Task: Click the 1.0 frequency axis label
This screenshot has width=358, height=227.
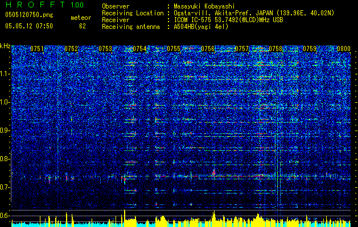Action: point(5,103)
